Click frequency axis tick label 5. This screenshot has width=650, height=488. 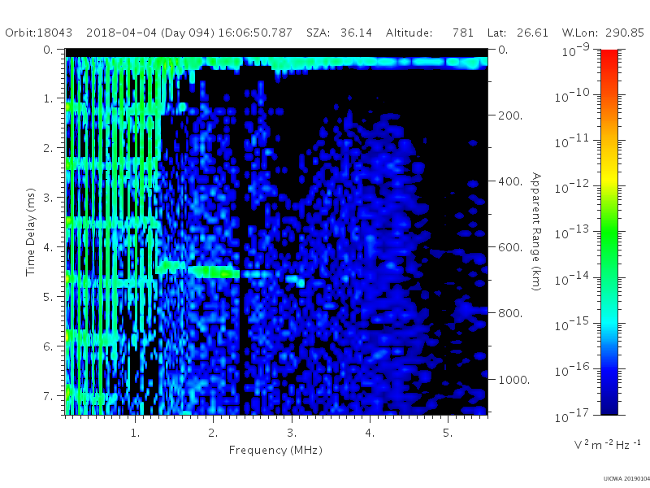(448, 434)
